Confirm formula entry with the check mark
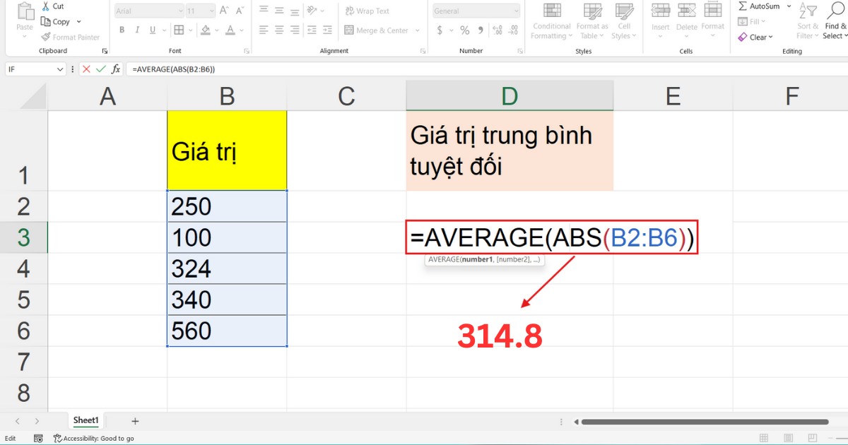Image resolution: width=848 pixels, height=445 pixels. coord(101,69)
